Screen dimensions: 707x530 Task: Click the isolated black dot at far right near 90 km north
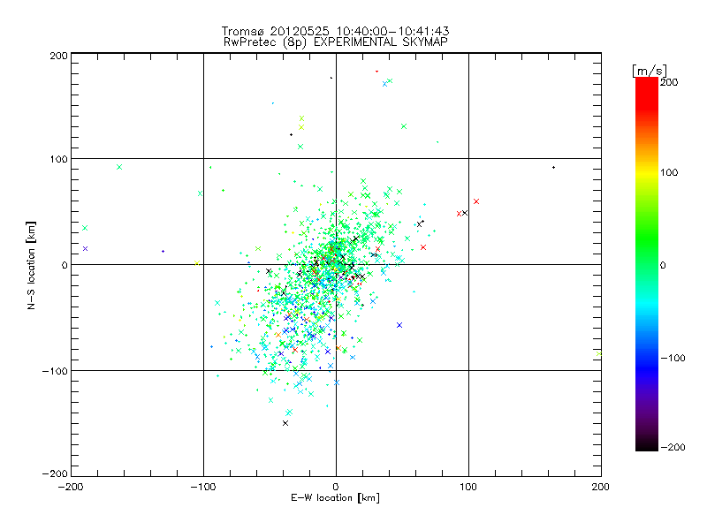tap(553, 168)
